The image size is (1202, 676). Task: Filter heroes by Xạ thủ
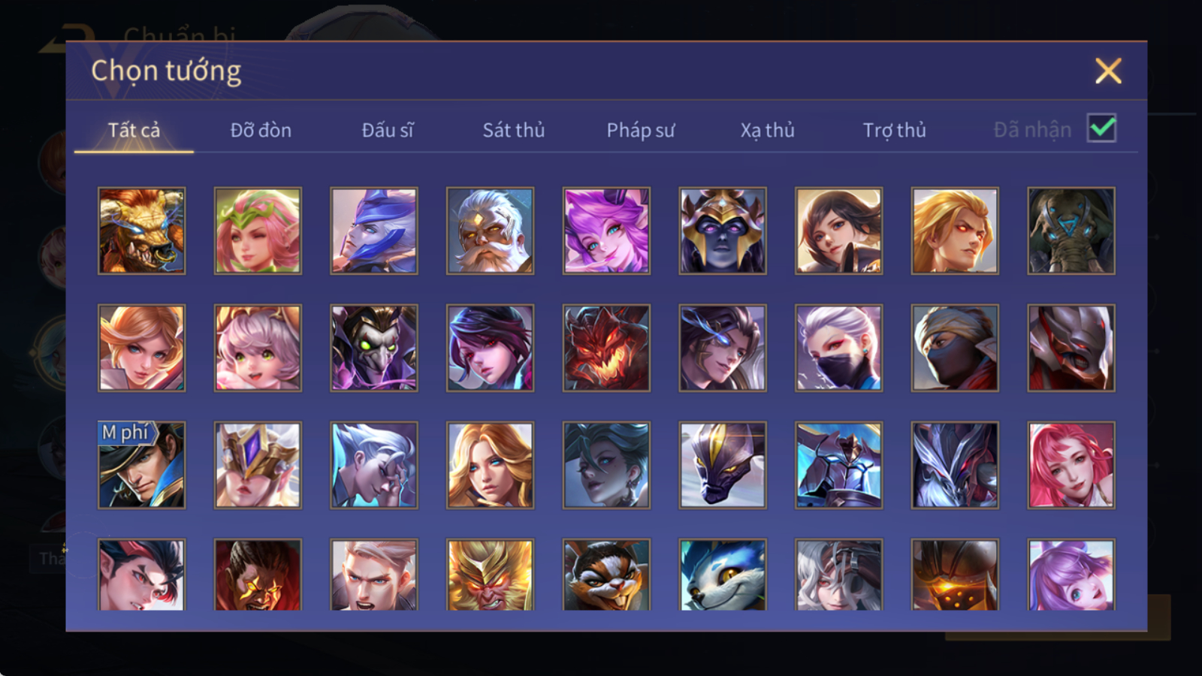[767, 130]
